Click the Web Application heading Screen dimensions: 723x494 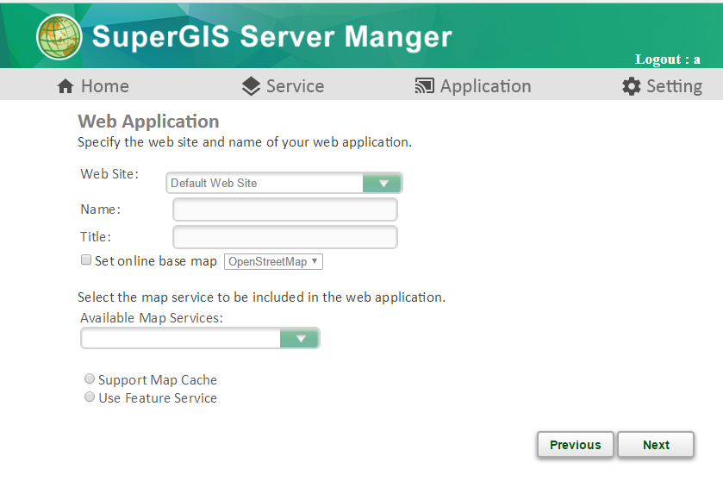pyautogui.click(x=148, y=122)
